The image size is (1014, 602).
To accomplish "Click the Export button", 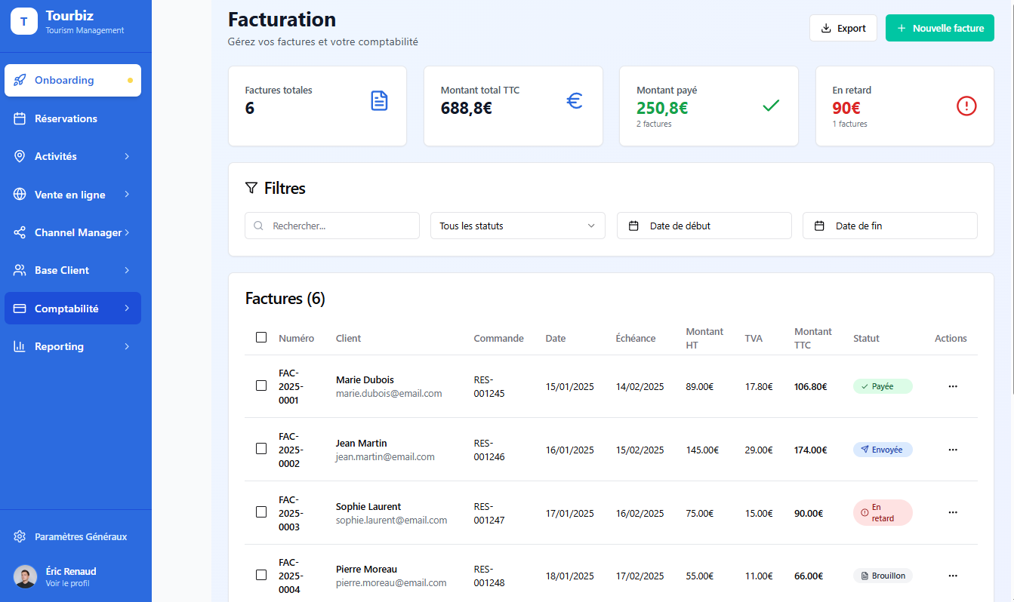I will tap(843, 27).
